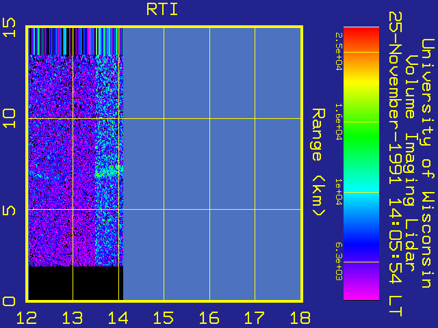
Task: Click the 1e+04 colorbar label
Action: click(x=339, y=192)
